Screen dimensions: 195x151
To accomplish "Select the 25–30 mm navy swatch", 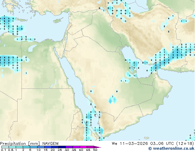I will (62, 147).
